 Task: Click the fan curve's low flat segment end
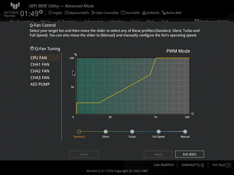[x=99, y=103]
